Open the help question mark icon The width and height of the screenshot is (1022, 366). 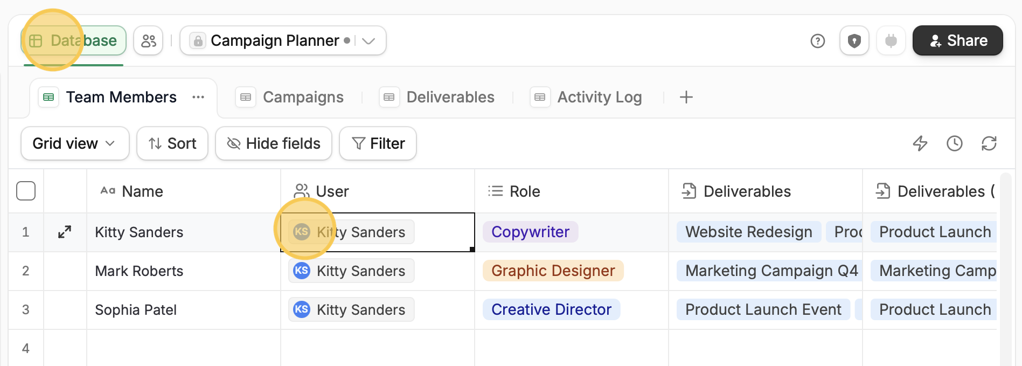818,41
